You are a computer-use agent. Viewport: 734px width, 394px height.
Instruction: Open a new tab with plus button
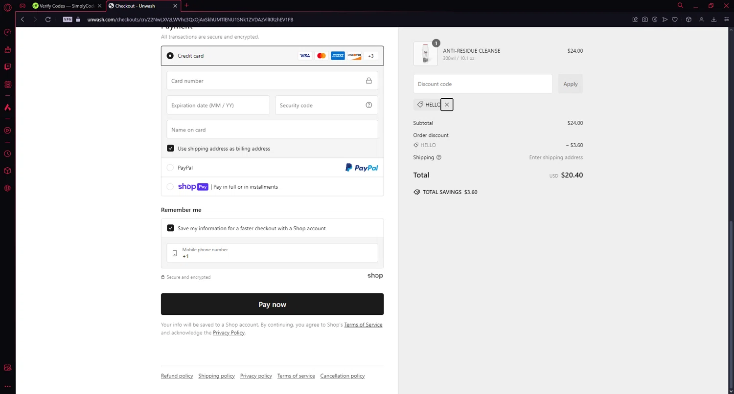pyautogui.click(x=186, y=5)
